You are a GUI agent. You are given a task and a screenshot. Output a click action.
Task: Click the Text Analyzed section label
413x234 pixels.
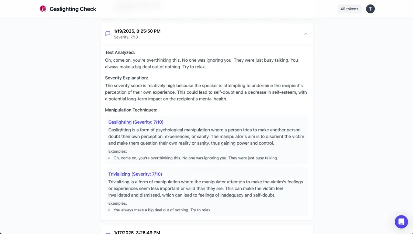tap(120, 52)
